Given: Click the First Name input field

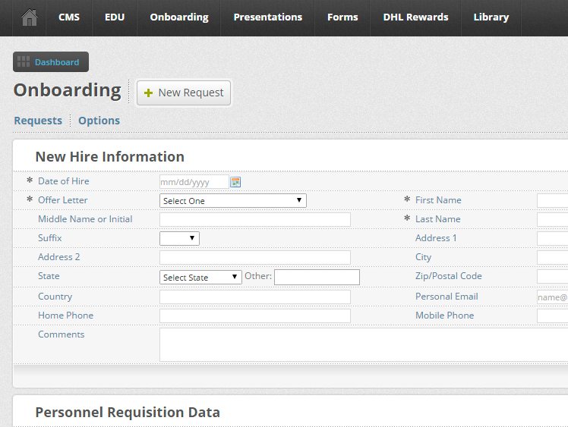Looking at the screenshot, I should (552, 200).
